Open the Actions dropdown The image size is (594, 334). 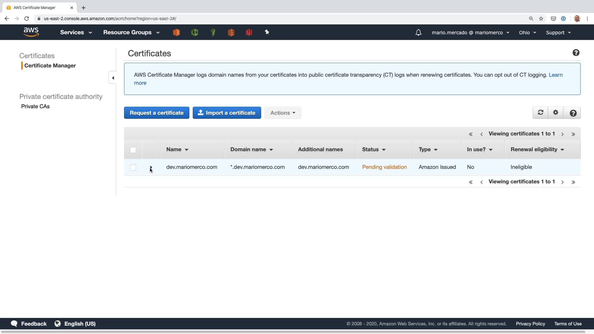(282, 113)
